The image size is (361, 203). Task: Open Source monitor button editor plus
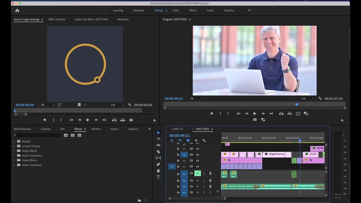point(155,120)
